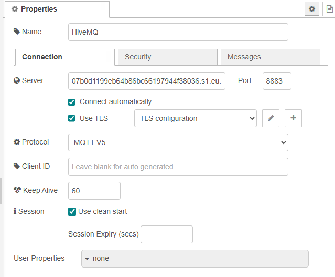Click the Properties tab gear icon
The width and height of the screenshot is (335, 277).
click(x=15, y=9)
